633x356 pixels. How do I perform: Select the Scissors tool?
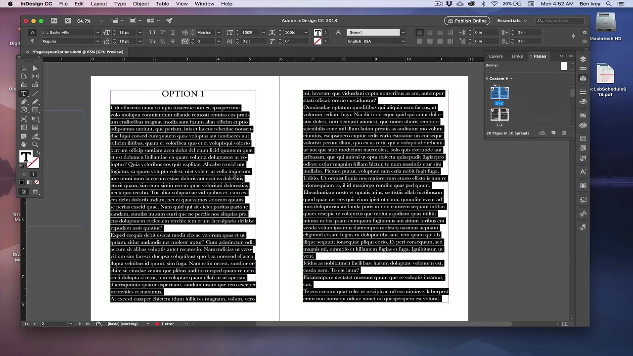tap(24, 119)
